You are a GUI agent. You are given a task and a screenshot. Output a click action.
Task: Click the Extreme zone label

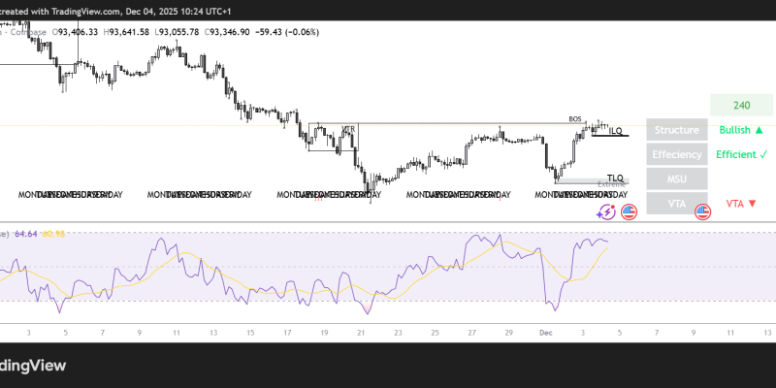click(x=611, y=184)
